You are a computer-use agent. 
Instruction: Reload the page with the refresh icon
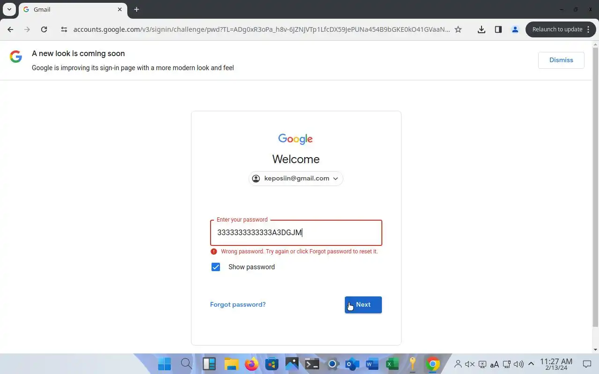[44, 29]
